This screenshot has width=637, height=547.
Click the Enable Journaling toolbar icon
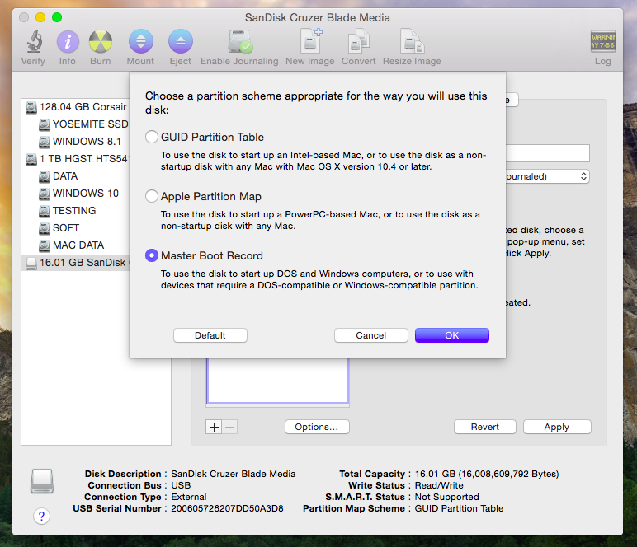(x=239, y=41)
